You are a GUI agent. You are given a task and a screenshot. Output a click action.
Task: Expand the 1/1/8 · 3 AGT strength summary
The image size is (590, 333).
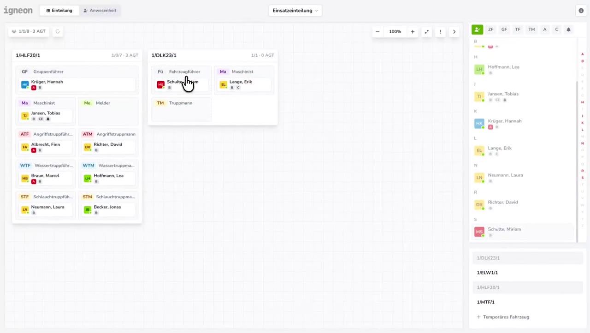pos(29,31)
